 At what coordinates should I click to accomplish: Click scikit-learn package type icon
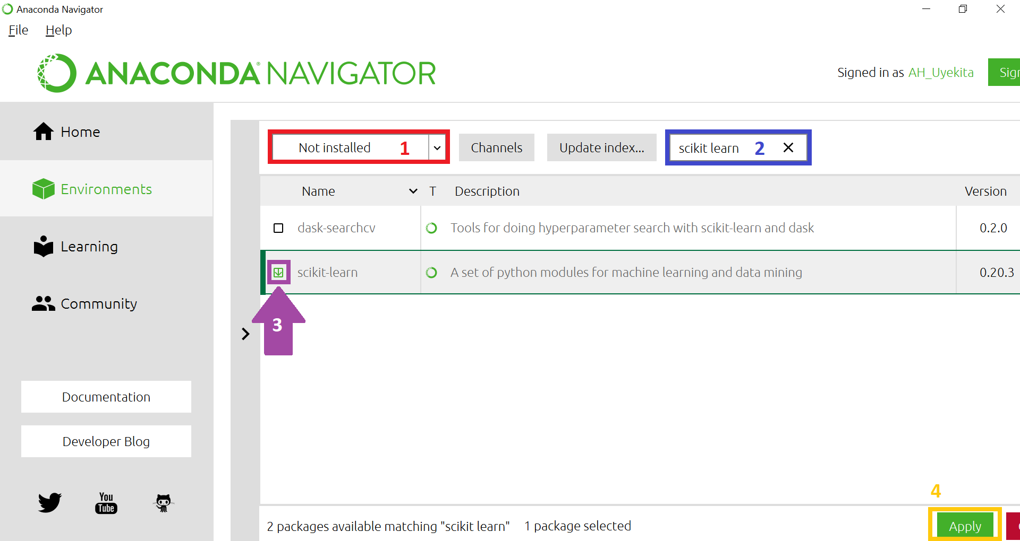(x=431, y=273)
